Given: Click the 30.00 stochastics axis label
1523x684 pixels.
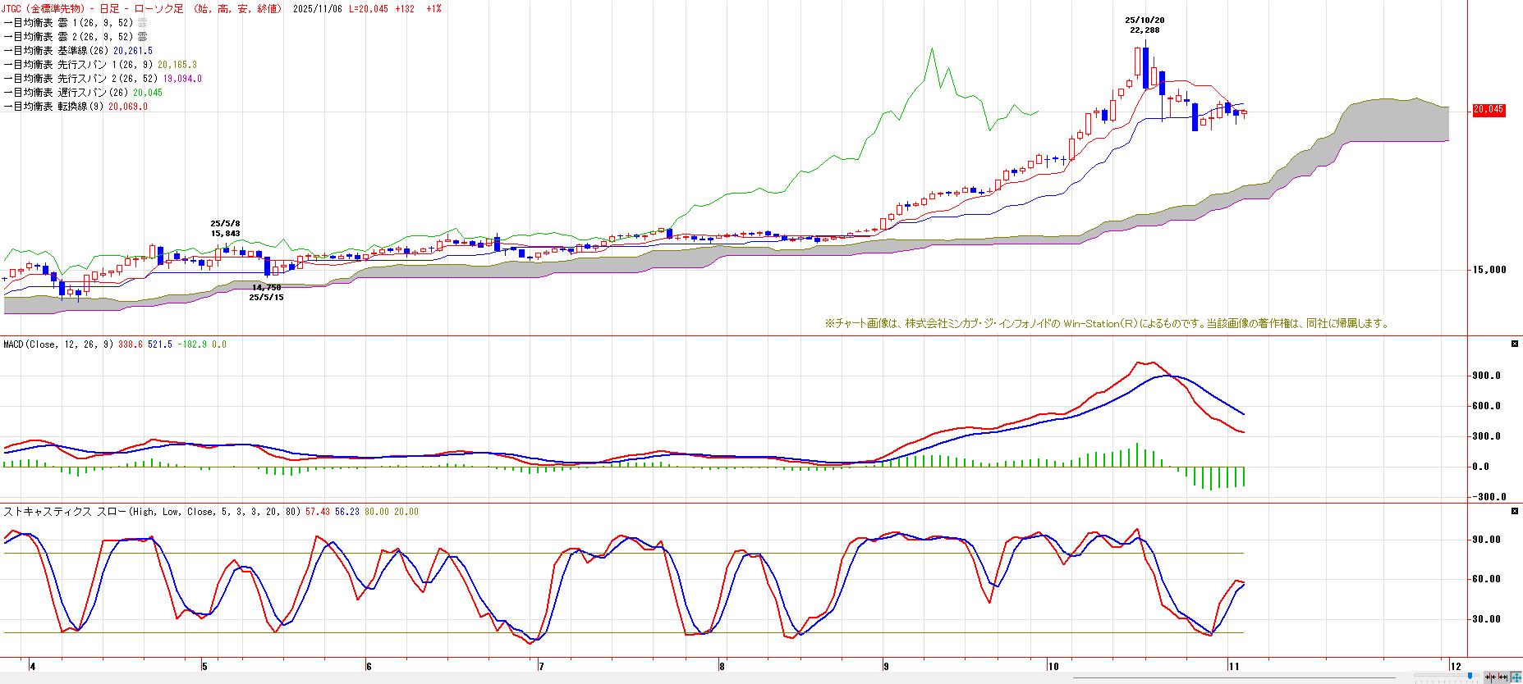Looking at the screenshot, I should (x=1488, y=619).
